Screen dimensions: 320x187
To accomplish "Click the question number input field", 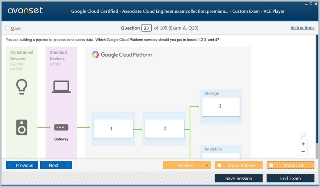I will coord(146,28).
